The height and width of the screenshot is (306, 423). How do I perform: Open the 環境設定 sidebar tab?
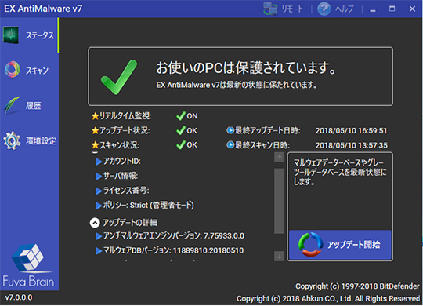tap(29, 140)
